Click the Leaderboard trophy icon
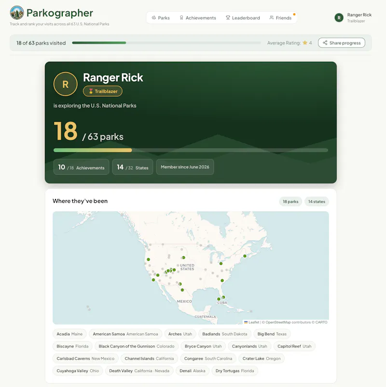 228,18
